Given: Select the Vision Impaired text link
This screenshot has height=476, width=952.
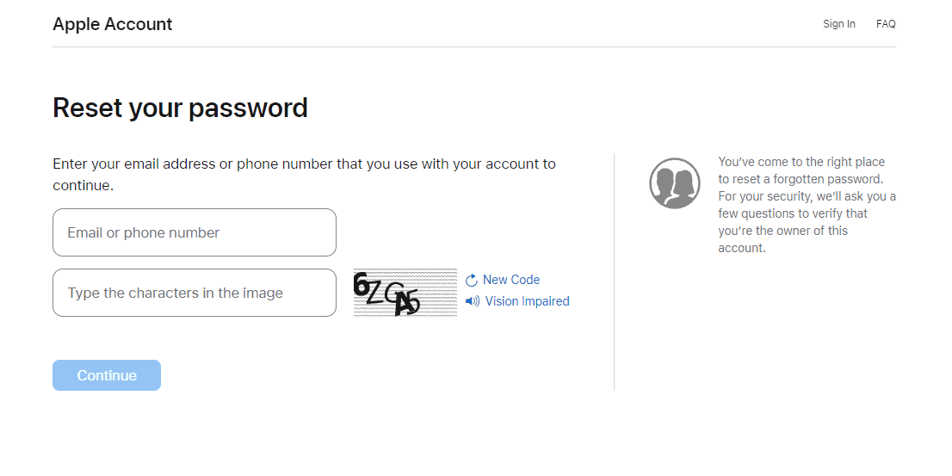Looking at the screenshot, I should pyautogui.click(x=527, y=301).
